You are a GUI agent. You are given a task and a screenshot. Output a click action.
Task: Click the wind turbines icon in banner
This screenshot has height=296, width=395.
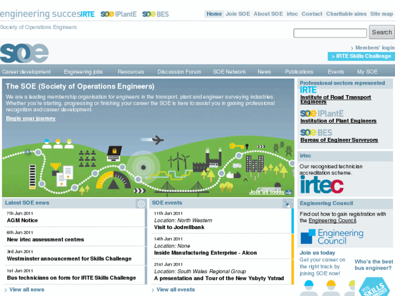pos(179,161)
